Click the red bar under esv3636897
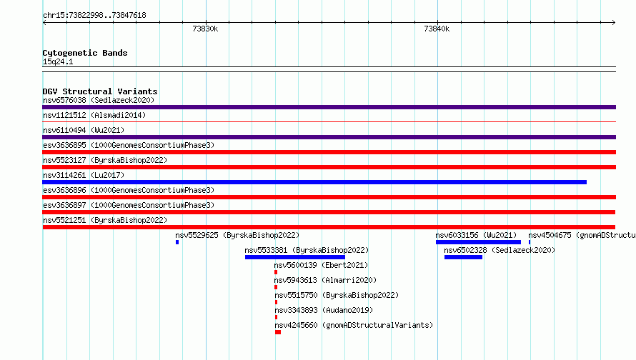 tap(329, 212)
